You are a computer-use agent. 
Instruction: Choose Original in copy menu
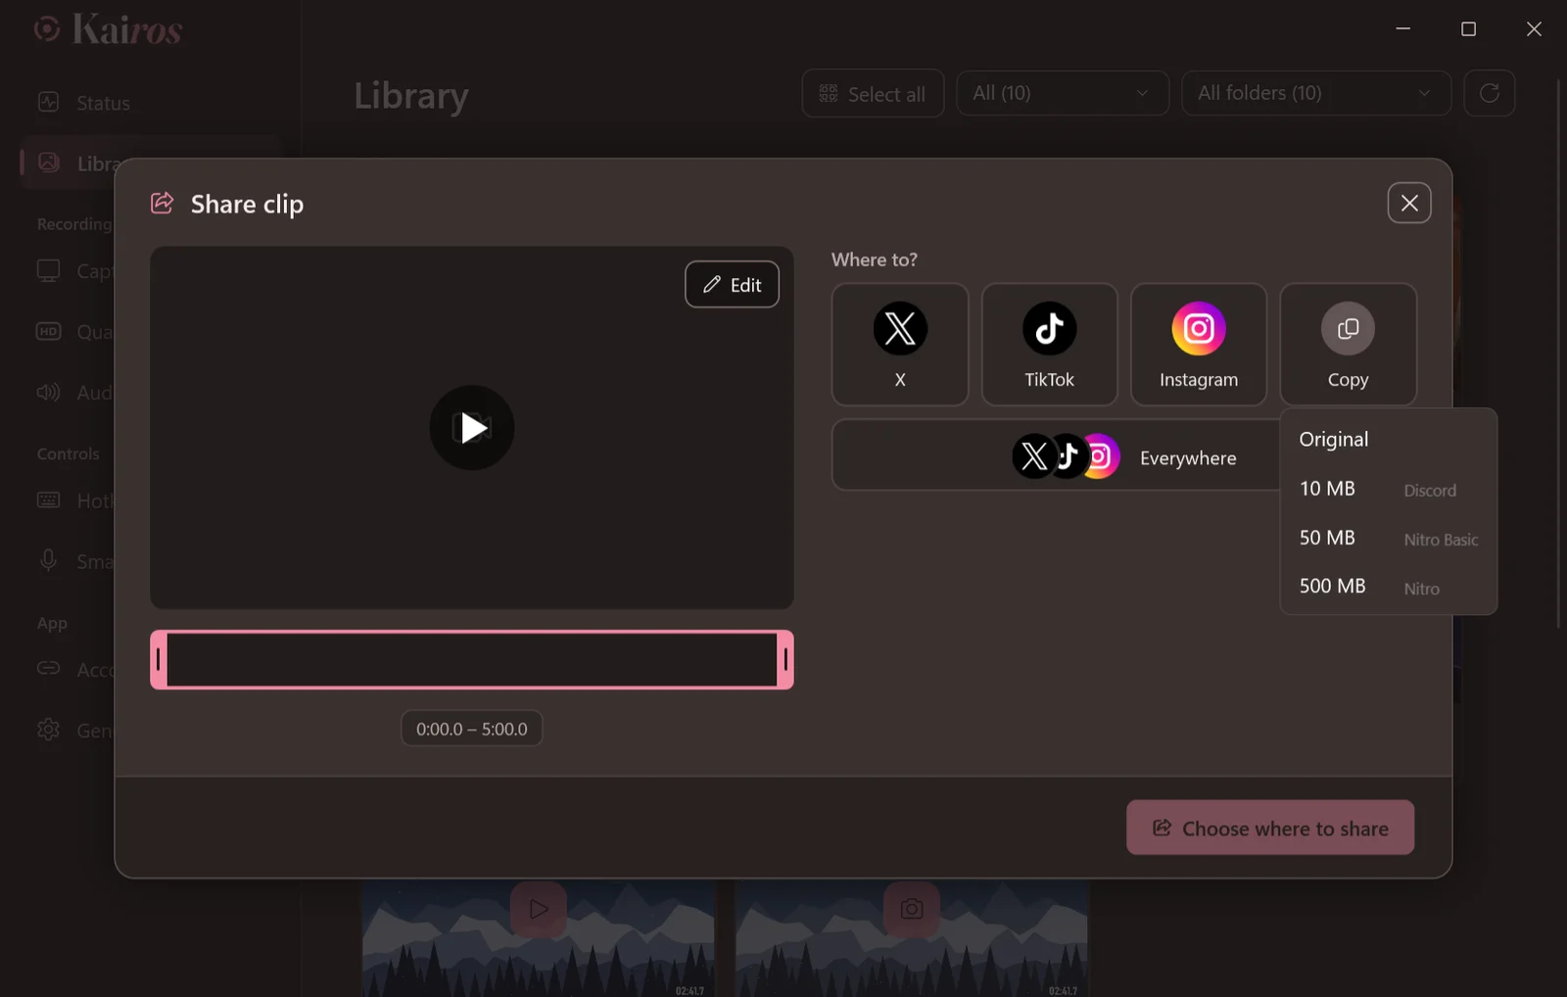tap(1388, 439)
